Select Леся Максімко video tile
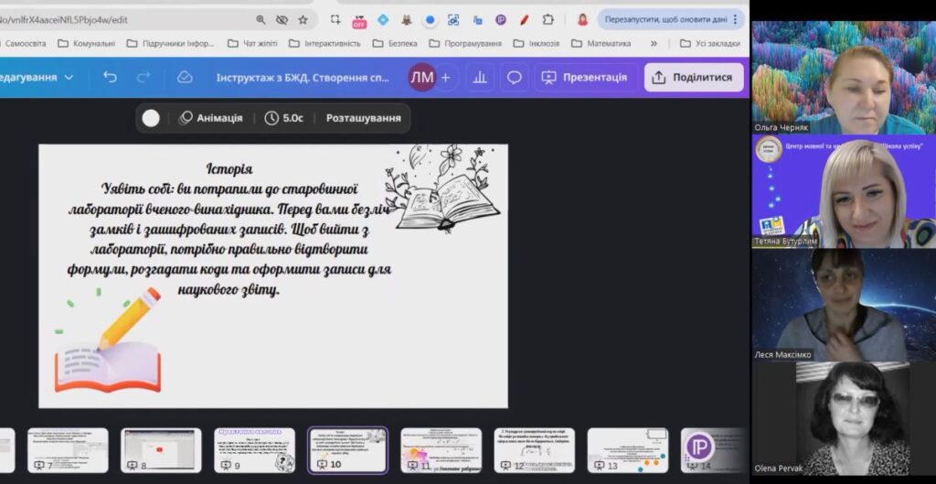Viewport: 936px width, 484px height. tap(844, 306)
